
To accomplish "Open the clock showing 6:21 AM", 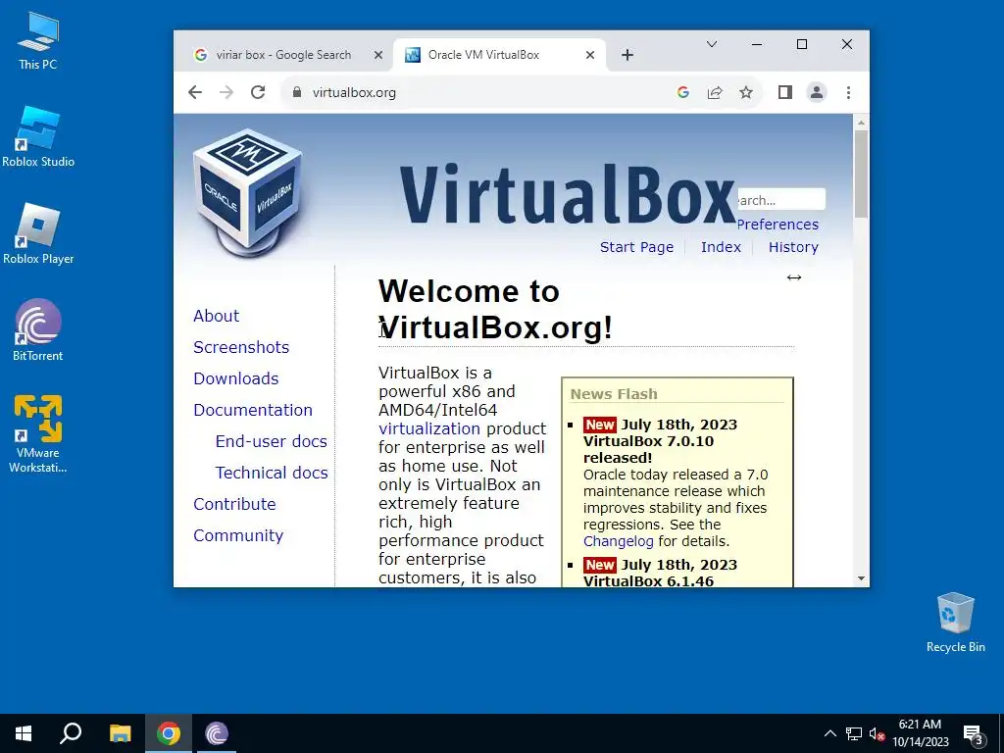I will pos(920,733).
